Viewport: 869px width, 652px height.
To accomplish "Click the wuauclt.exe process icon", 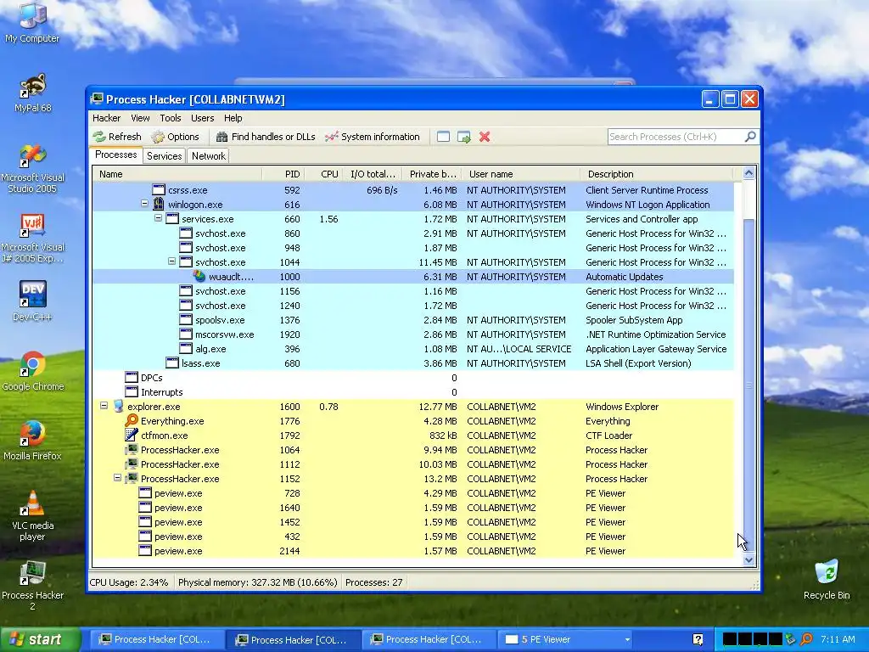I will 199,276.
